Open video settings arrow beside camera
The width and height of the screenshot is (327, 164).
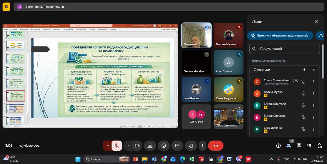128,146
